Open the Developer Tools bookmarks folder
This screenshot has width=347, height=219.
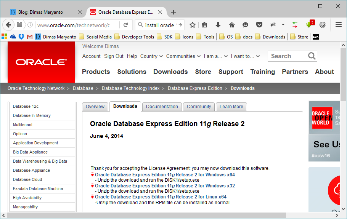(134, 37)
